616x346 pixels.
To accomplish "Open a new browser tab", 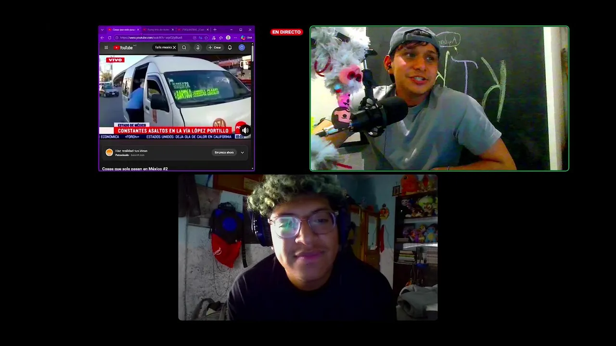I will point(215,30).
